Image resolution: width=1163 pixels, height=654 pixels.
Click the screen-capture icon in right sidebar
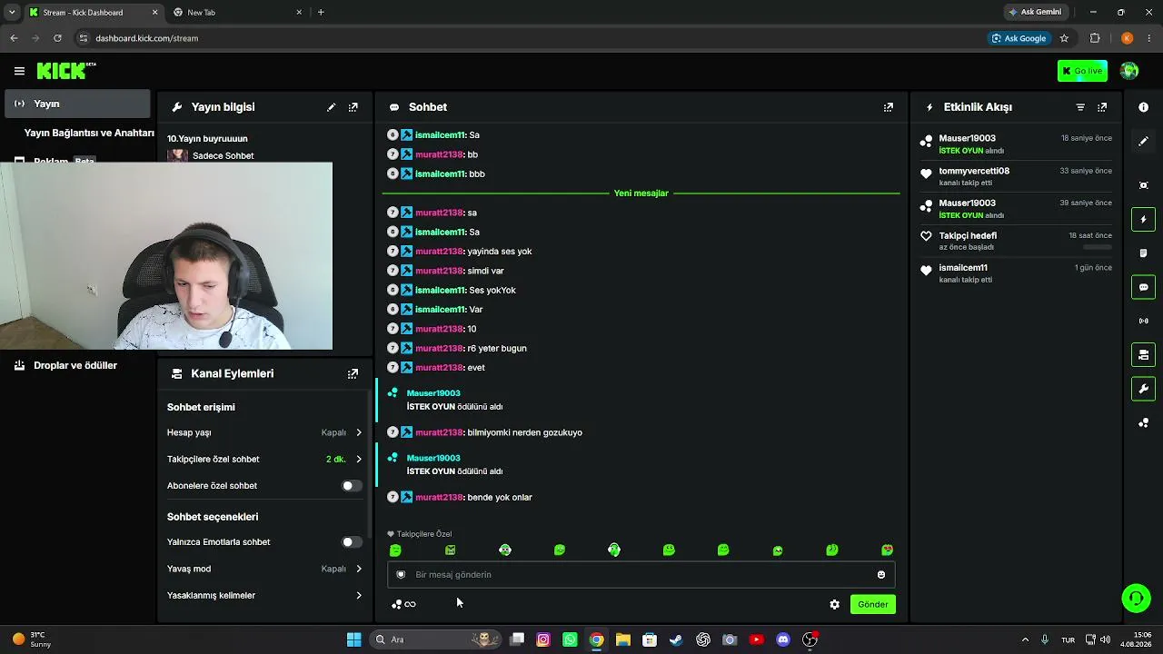[x=1143, y=185]
